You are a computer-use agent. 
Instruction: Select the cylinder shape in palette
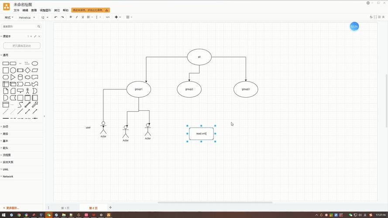[20, 77]
